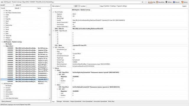189x106 pixels.
Task: Click the Signature ENCH value
Action: pos(74,14)
